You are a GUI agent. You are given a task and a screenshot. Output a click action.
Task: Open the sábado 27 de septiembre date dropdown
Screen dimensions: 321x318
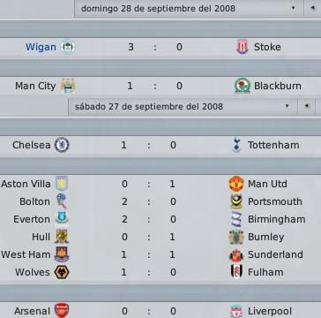point(183,106)
